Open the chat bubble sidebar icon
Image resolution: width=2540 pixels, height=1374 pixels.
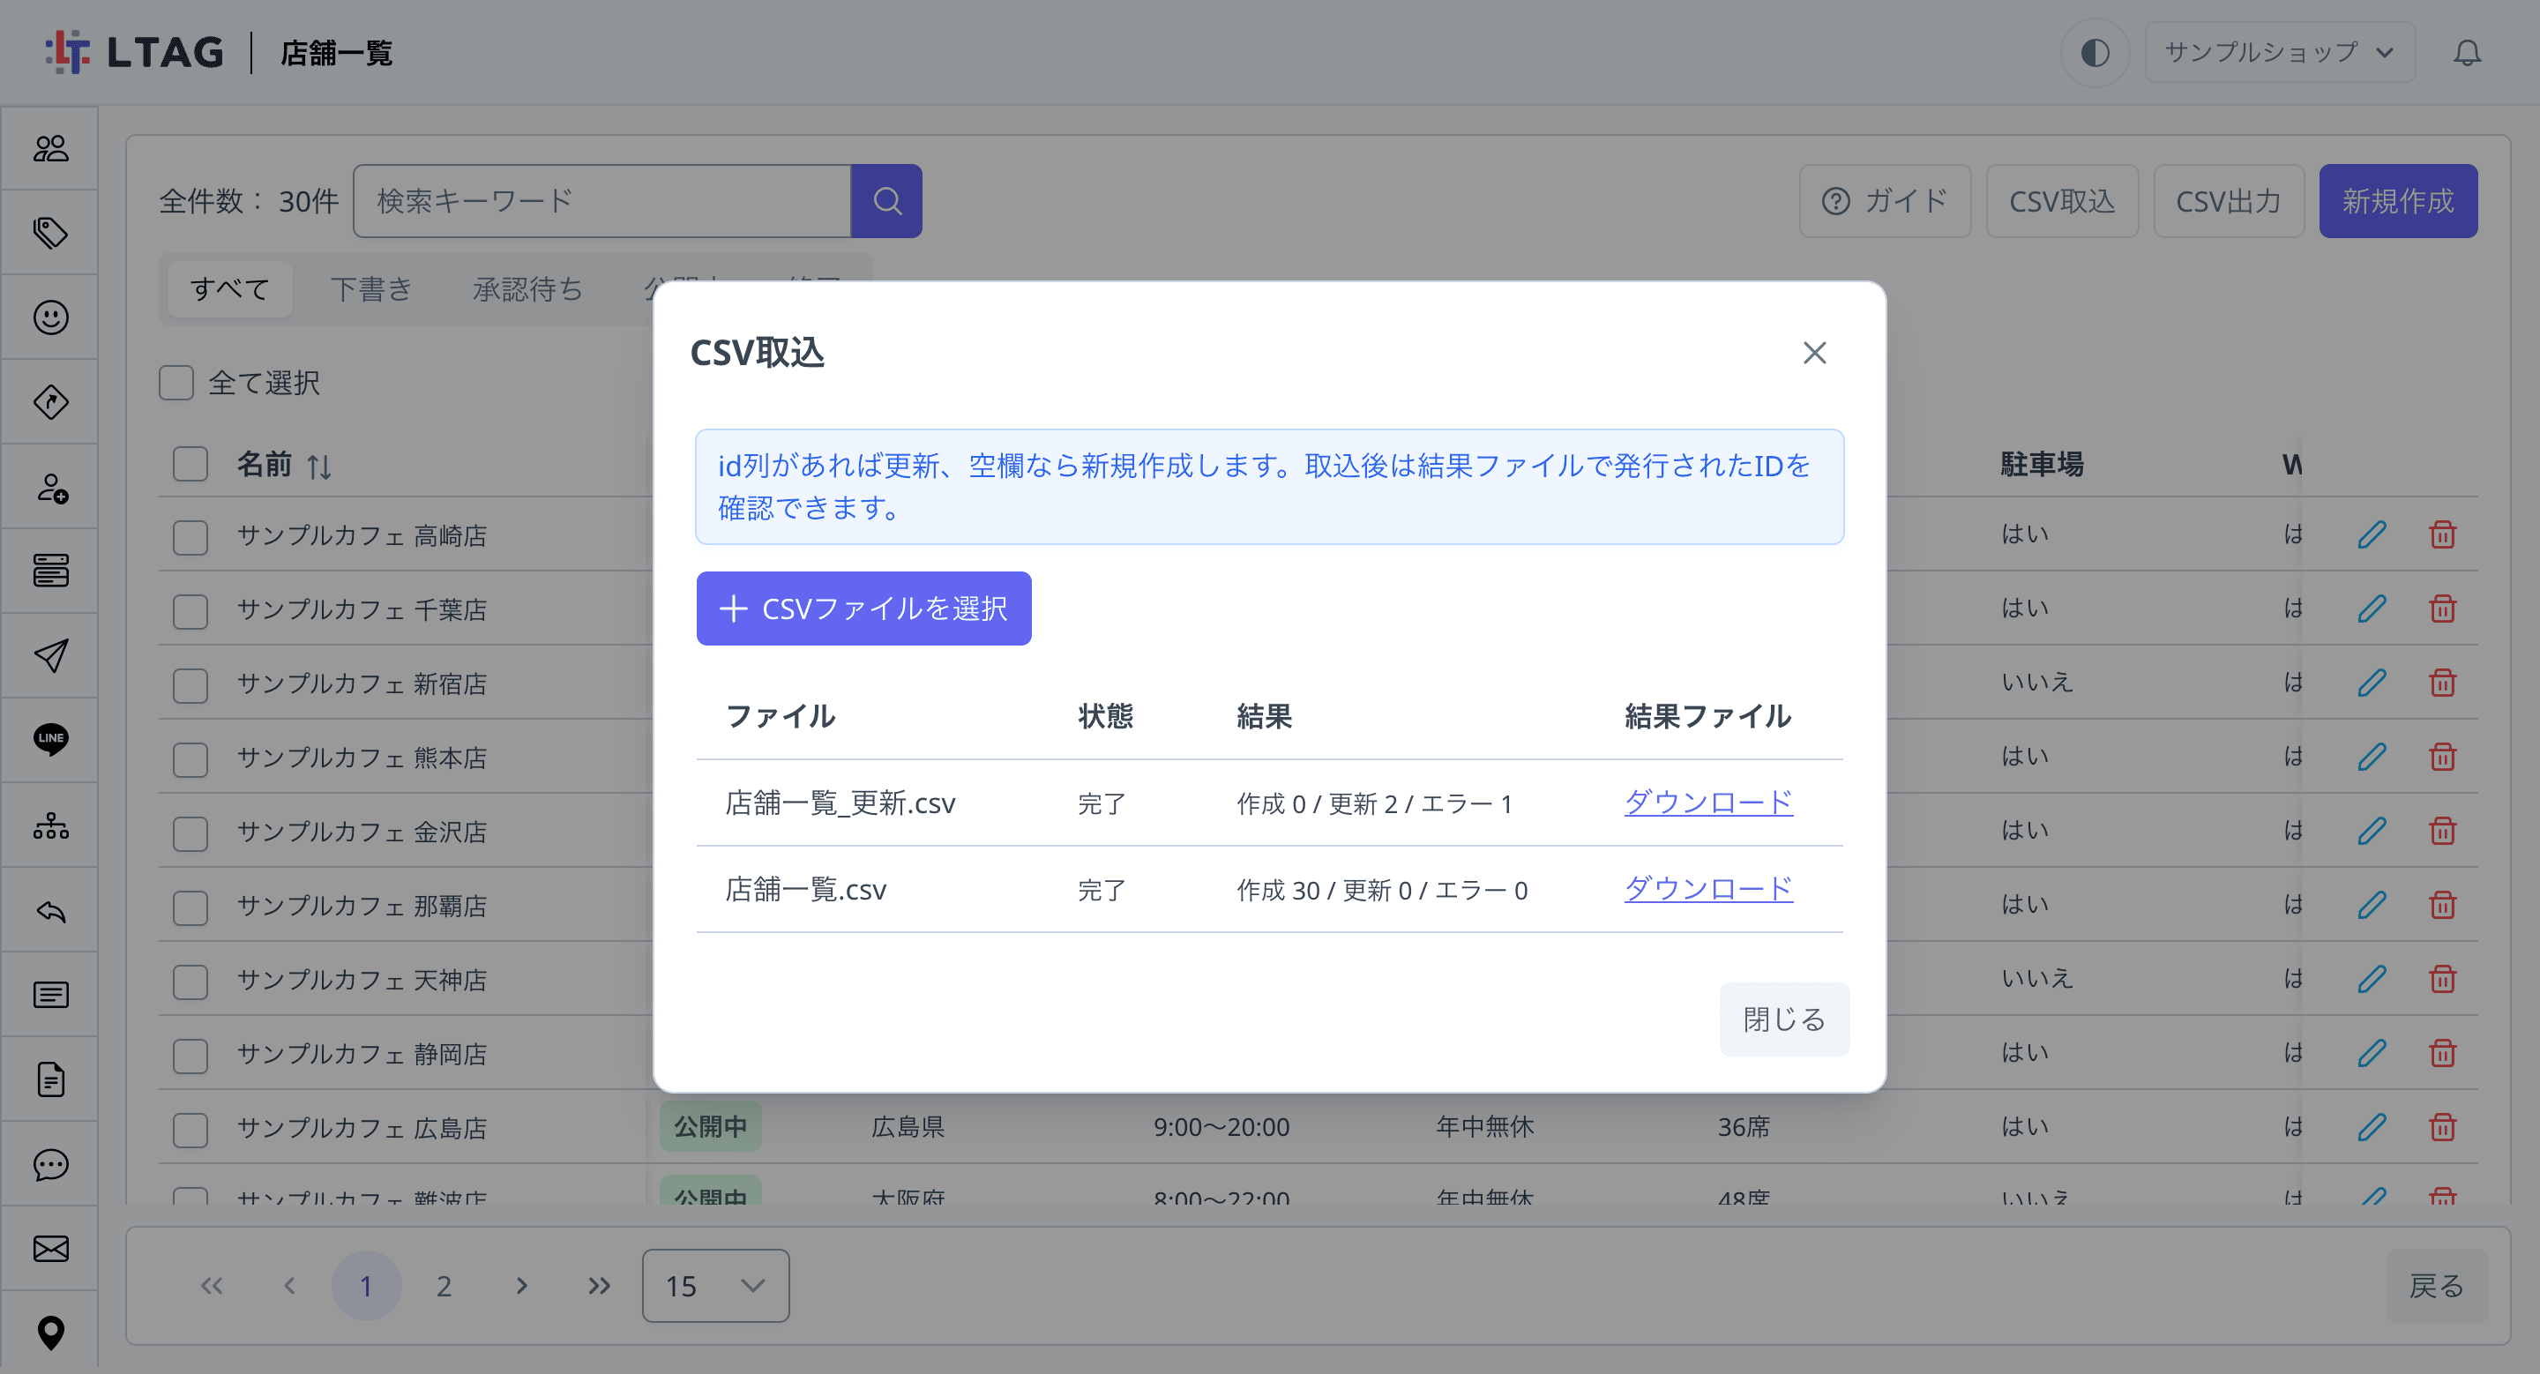[50, 1164]
